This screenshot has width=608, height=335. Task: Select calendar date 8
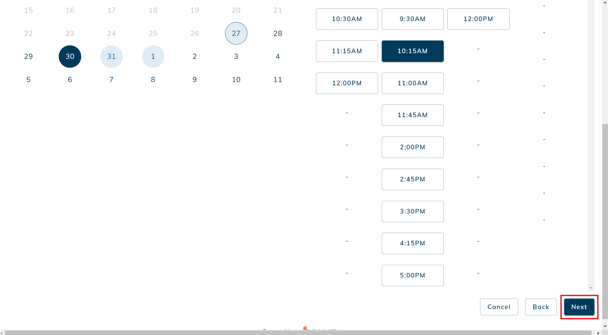[x=153, y=80]
